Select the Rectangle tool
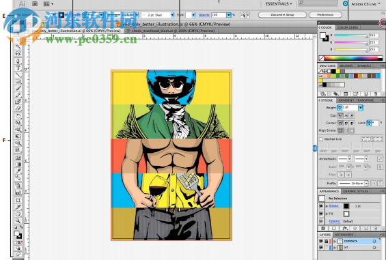The image size is (386, 260). pyautogui.click(x=18, y=81)
